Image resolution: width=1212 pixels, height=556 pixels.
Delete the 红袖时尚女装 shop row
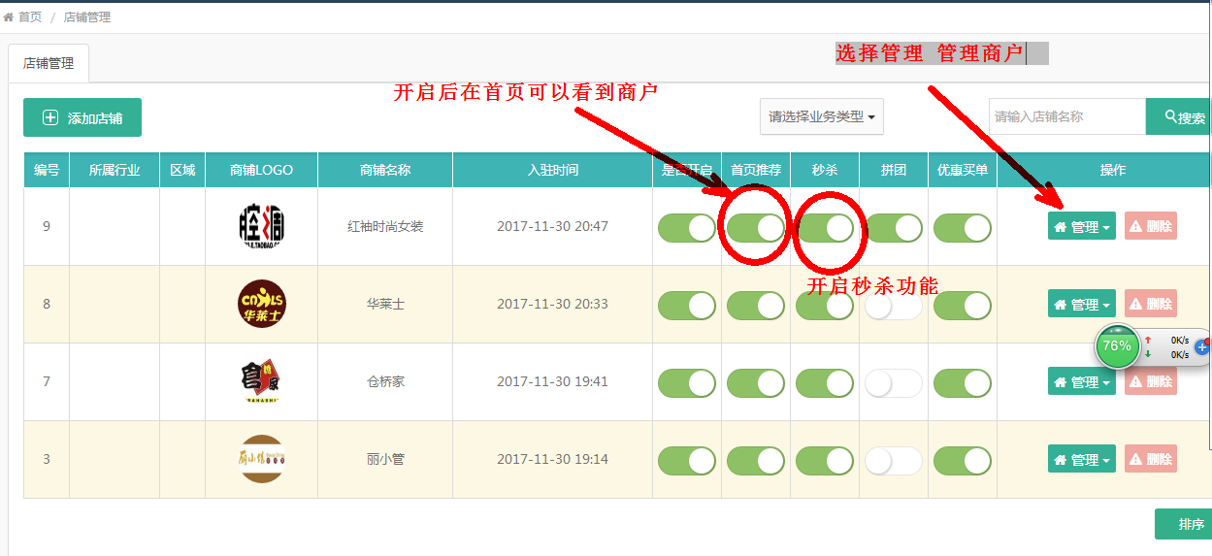(1150, 226)
